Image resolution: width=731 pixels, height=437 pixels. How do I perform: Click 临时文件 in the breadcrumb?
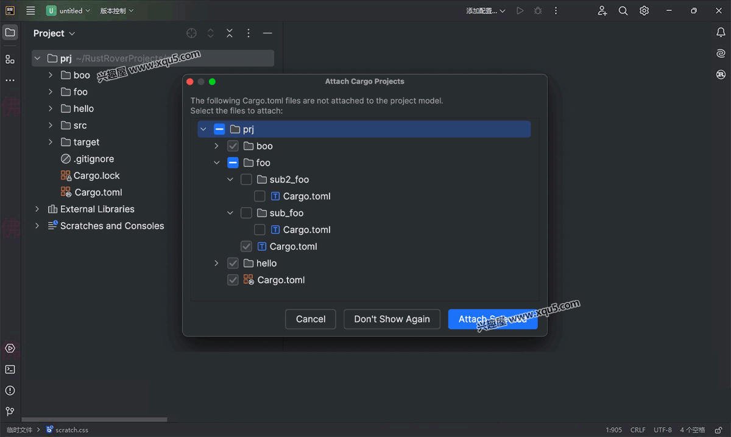19,430
